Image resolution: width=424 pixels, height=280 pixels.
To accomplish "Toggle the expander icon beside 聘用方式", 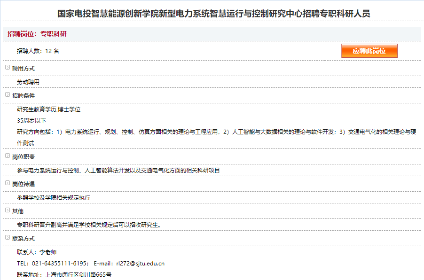I will tap(8, 67).
